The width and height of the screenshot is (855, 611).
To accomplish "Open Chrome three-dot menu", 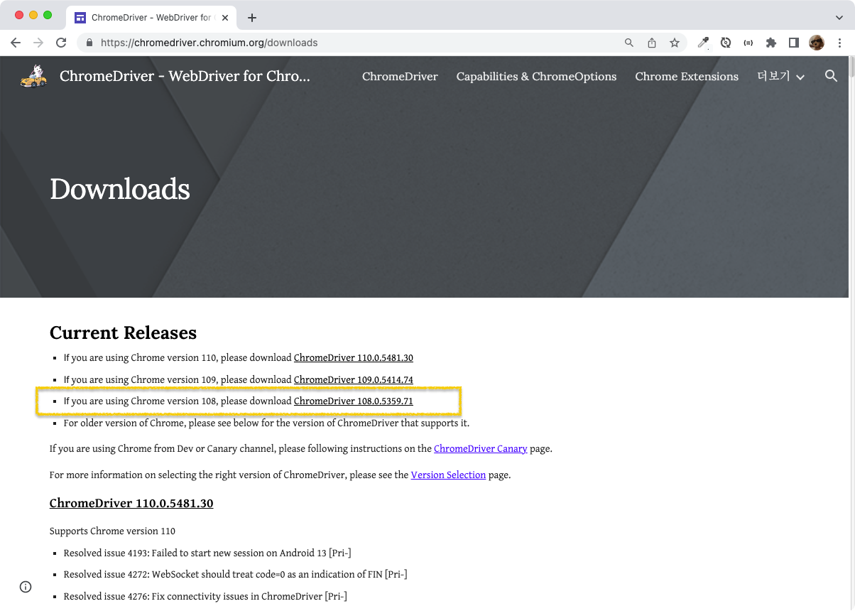I will coord(840,43).
